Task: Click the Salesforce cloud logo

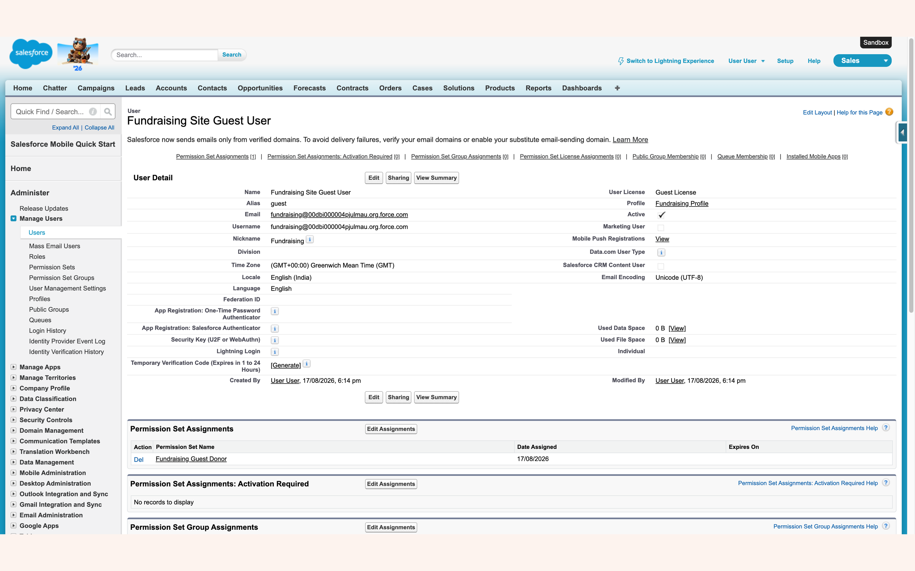Action: tap(31, 54)
